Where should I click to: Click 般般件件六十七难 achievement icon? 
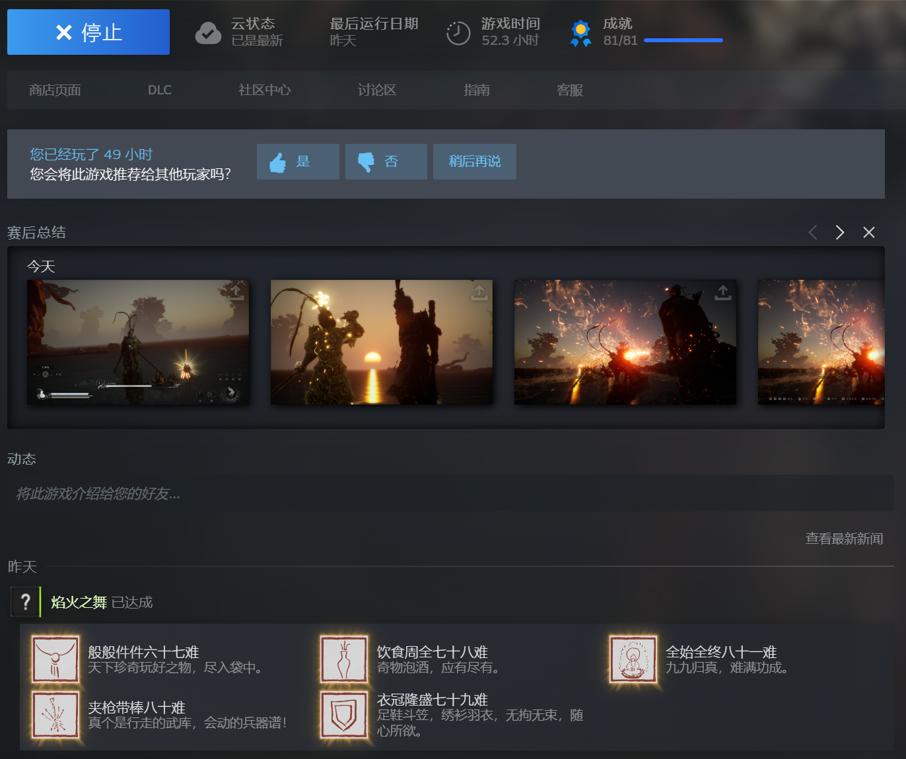point(55,659)
